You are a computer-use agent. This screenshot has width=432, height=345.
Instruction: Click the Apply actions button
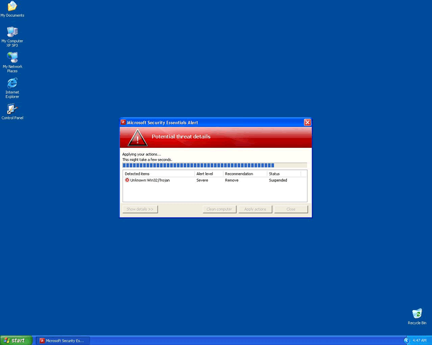click(x=255, y=209)
